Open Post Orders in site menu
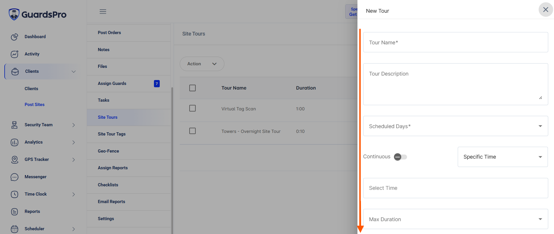The image size is (554, 234). tap(129, 33)
